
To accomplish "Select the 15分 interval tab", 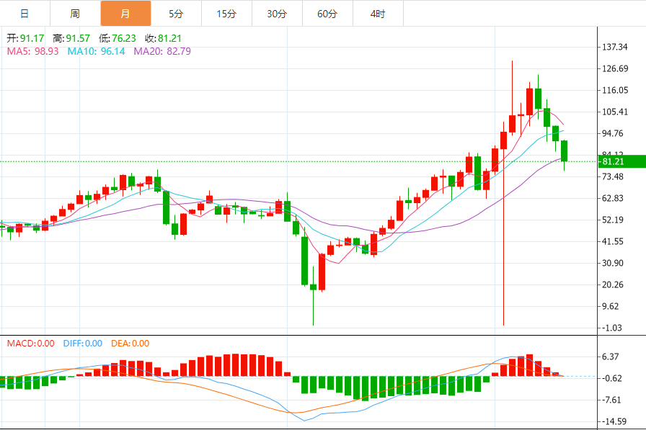I will 226,14.
